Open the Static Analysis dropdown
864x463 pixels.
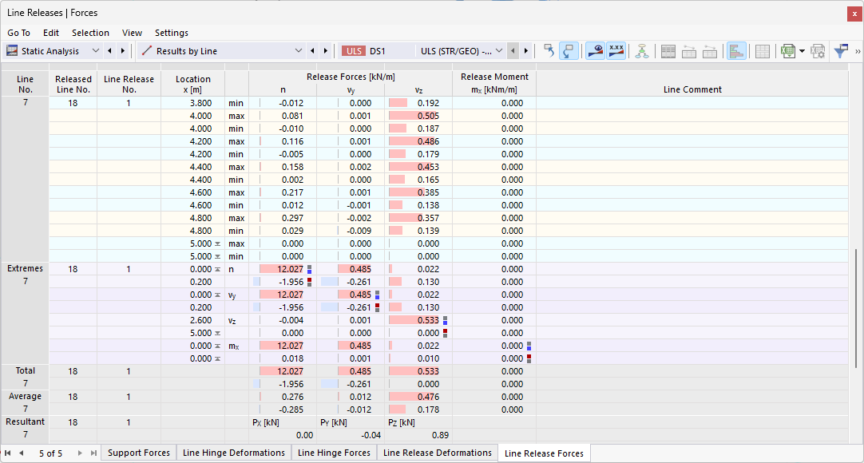pos(53,51)
